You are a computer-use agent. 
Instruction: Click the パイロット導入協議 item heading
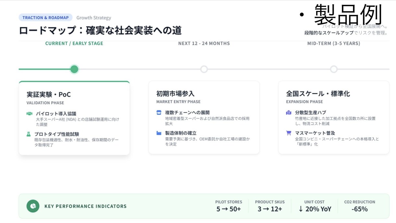click(56, 114)
